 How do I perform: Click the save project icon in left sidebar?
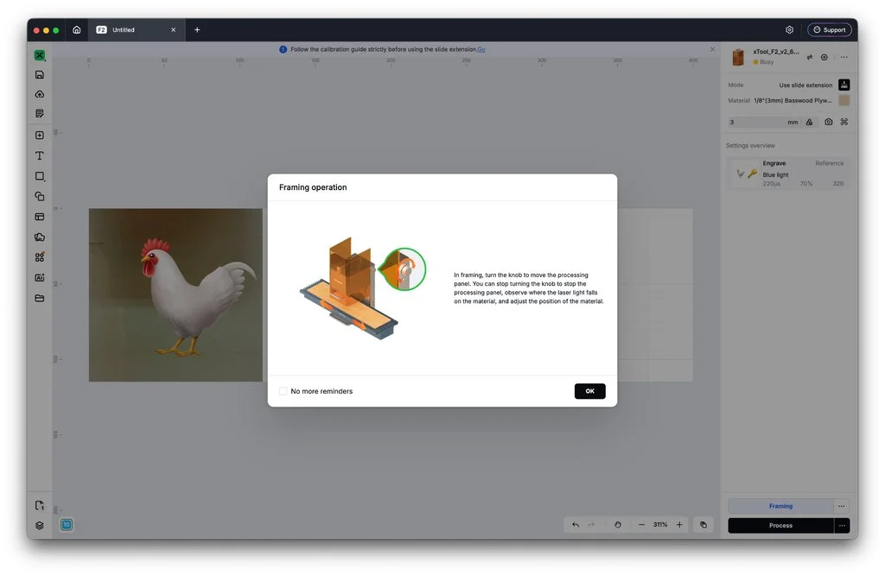tap(40, 74)
